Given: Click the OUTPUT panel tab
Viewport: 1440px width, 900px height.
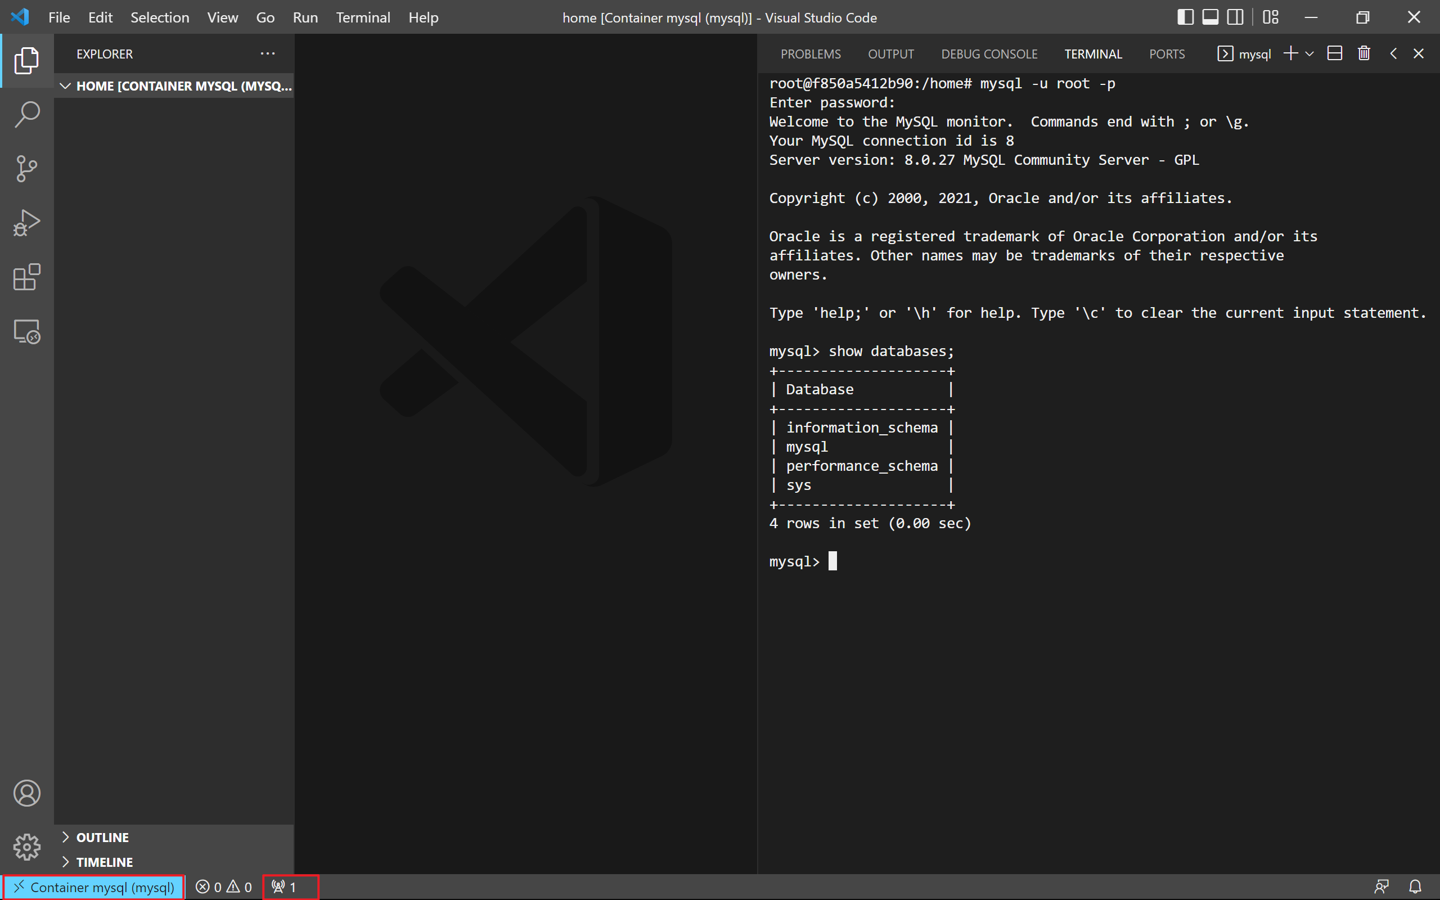Looking at the screenshot, I should click(890, 53).
